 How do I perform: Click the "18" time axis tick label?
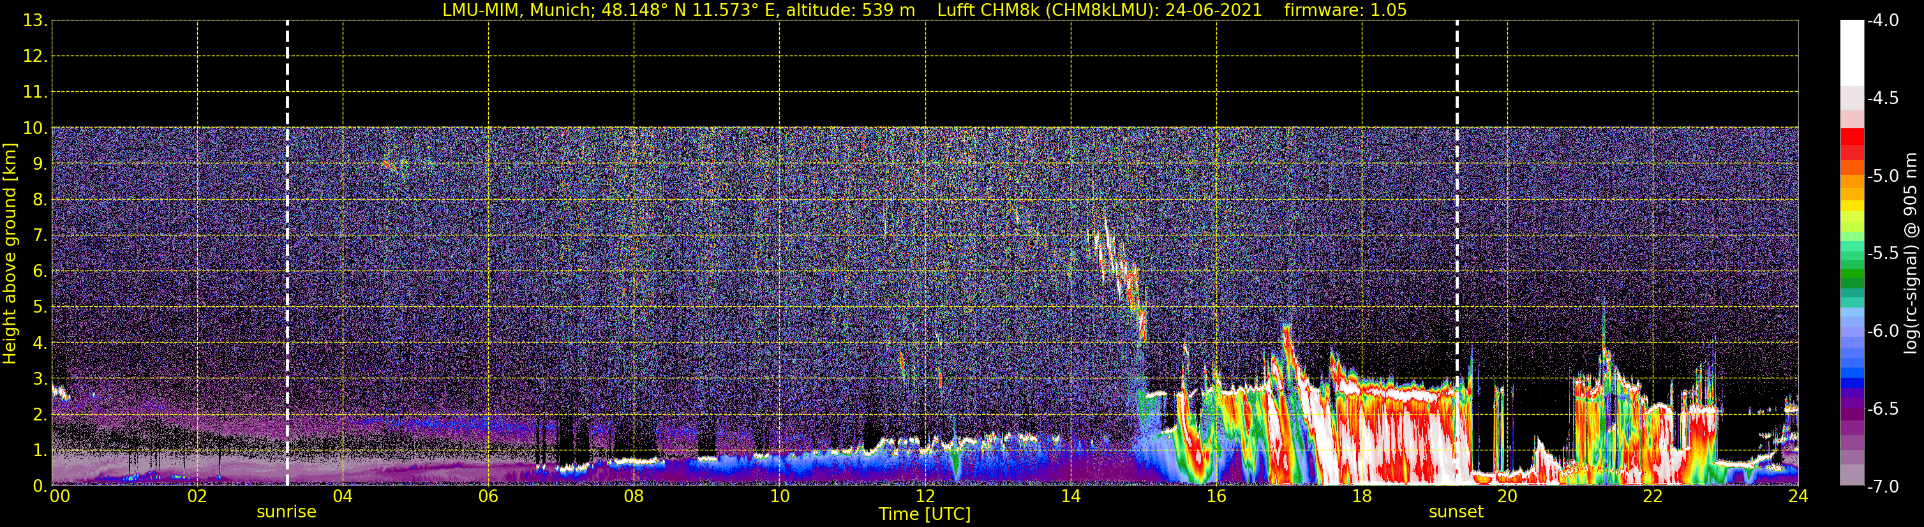1362,496
